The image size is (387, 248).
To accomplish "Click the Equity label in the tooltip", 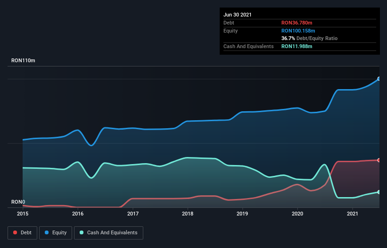I will click(x=231, y=31).
